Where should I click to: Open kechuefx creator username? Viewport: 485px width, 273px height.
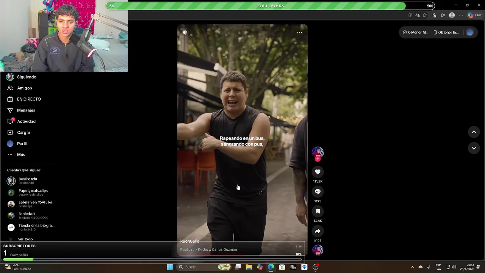pos(189,241)
